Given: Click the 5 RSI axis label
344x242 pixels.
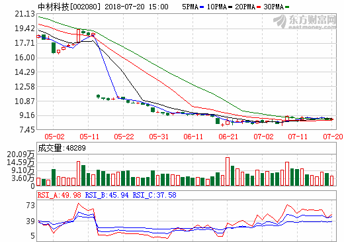Looking at the screenshot, I should tap(33, 236).
